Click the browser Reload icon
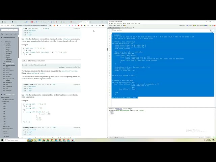Viewport: 216px width, 162px height. tap(8, 26)
